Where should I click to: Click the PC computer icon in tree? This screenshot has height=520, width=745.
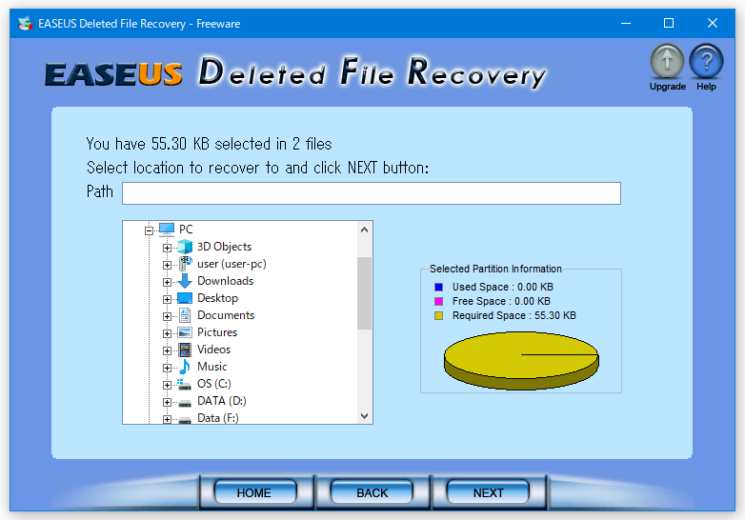pos(167,230)
